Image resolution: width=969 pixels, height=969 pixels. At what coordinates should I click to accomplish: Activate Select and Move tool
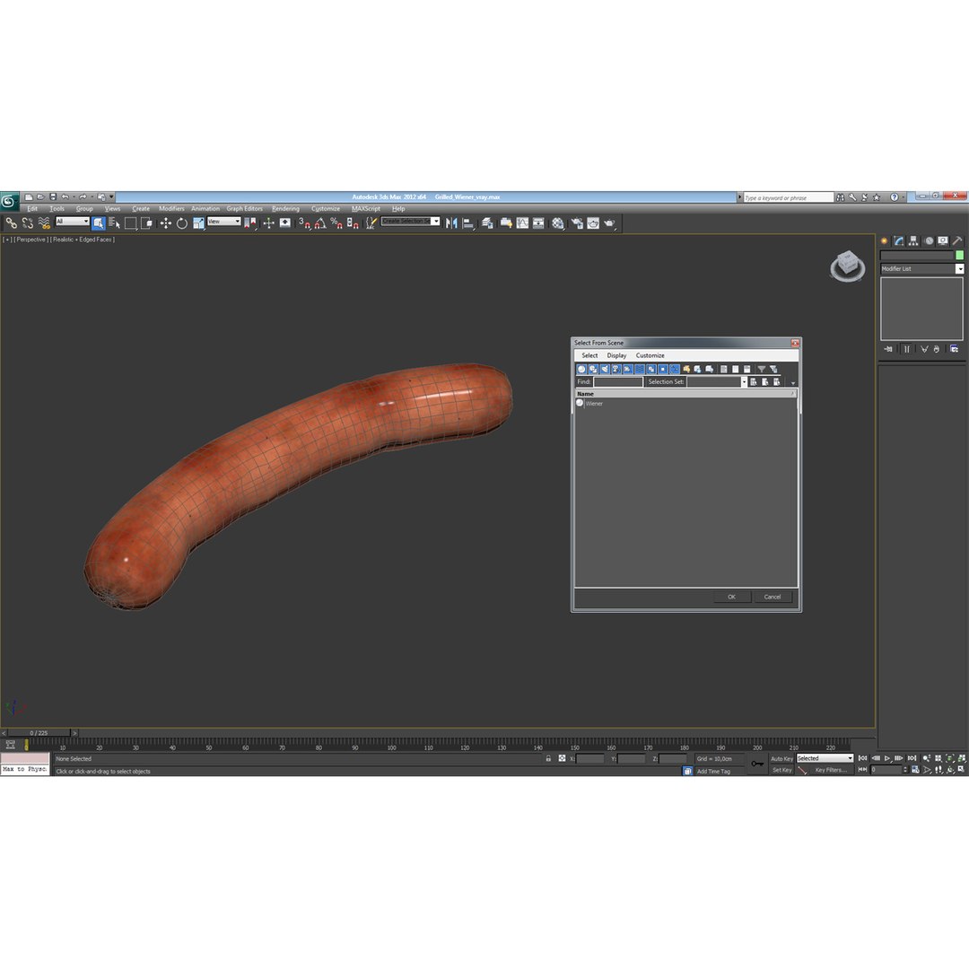[166, 223]
